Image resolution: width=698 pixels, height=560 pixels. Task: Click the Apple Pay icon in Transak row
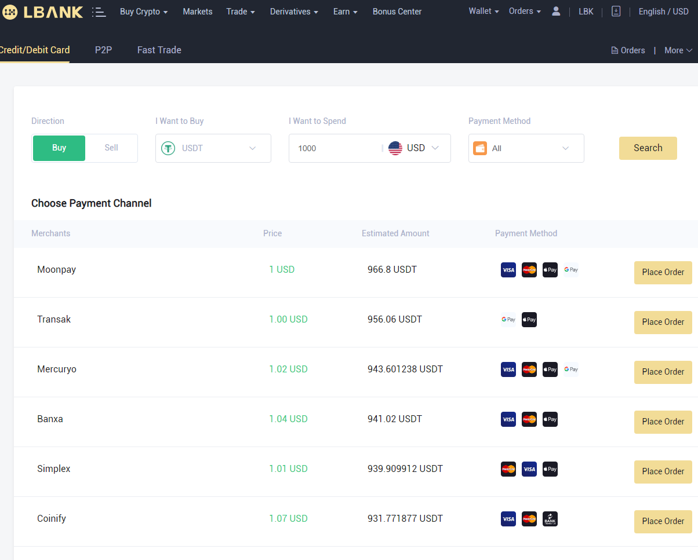(529, 320)
